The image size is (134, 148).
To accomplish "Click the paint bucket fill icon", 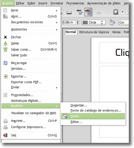I will 112,22.
